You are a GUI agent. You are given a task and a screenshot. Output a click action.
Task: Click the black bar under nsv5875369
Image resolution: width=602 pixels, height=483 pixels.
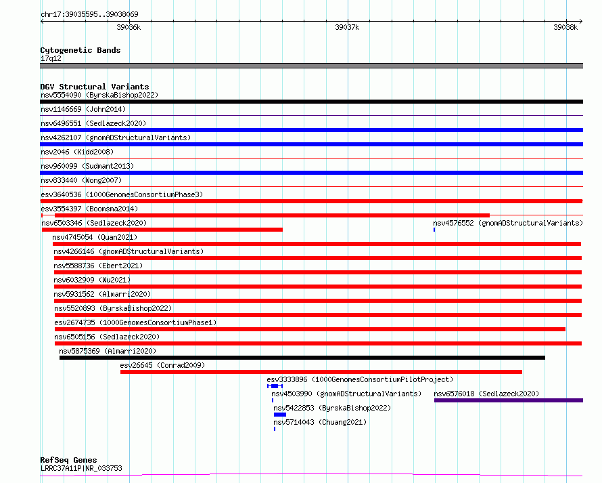pos(302,358)
